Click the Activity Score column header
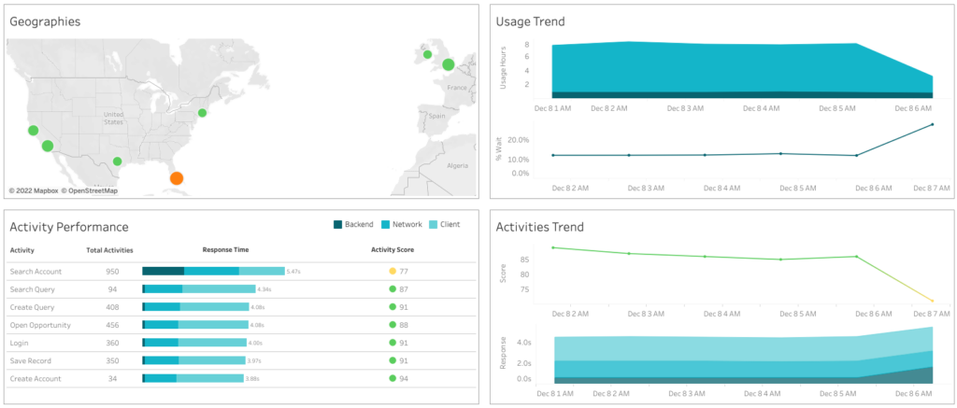The height and width of the screenshot is (408, 957). 392,250
